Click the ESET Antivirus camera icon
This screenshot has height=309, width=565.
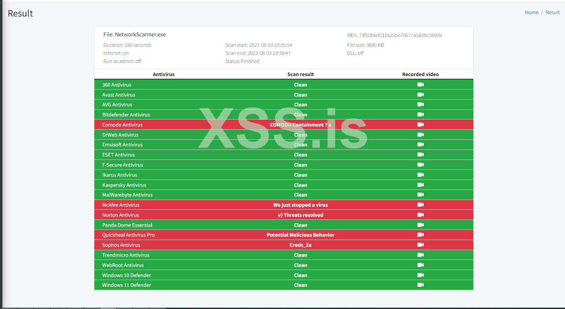tap(420, 154)
